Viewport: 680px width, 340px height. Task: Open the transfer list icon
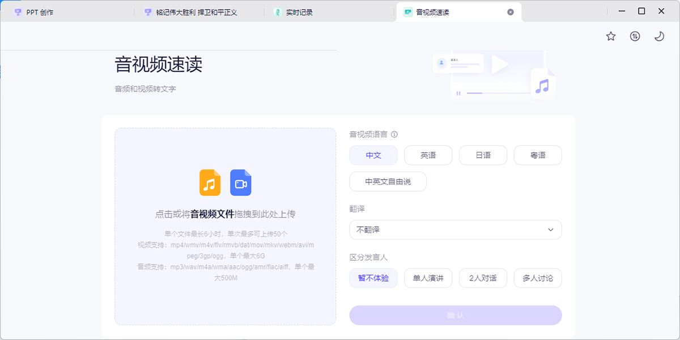tap(635, 36)
